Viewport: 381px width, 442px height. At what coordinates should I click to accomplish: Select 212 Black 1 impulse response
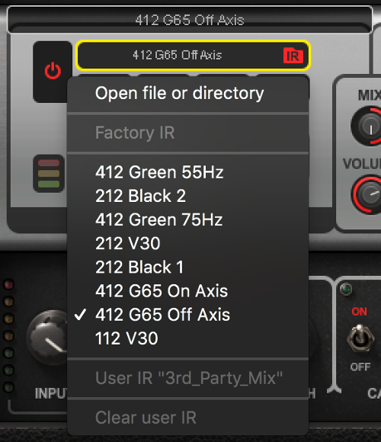pos(187,267)
